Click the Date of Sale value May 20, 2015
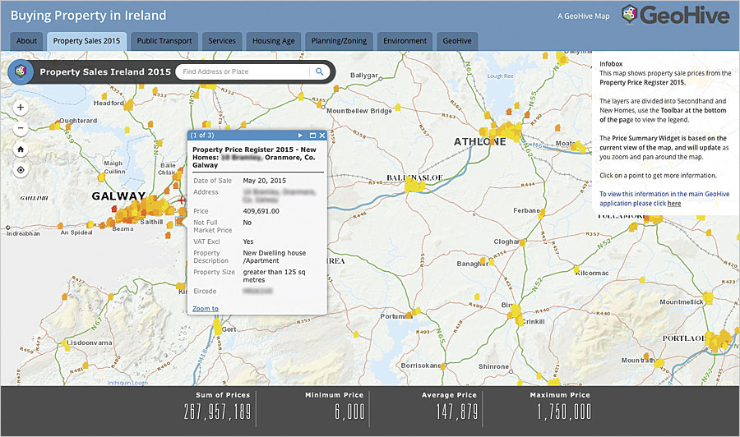Screen dimensions: 740x437 tap(264, 181)
